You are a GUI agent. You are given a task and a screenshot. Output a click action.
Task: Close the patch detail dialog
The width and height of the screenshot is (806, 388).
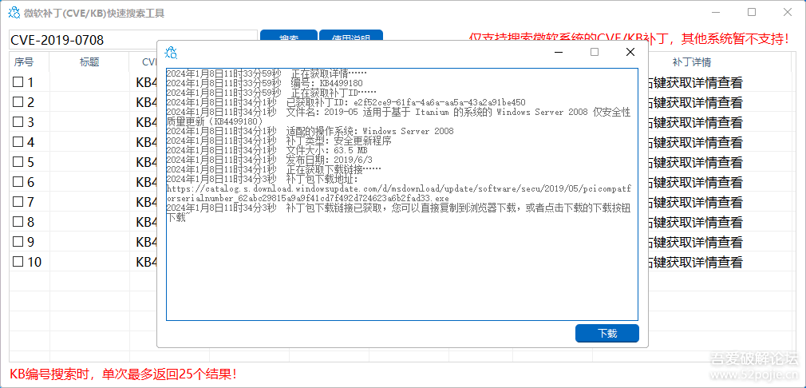tap(630, 52)
